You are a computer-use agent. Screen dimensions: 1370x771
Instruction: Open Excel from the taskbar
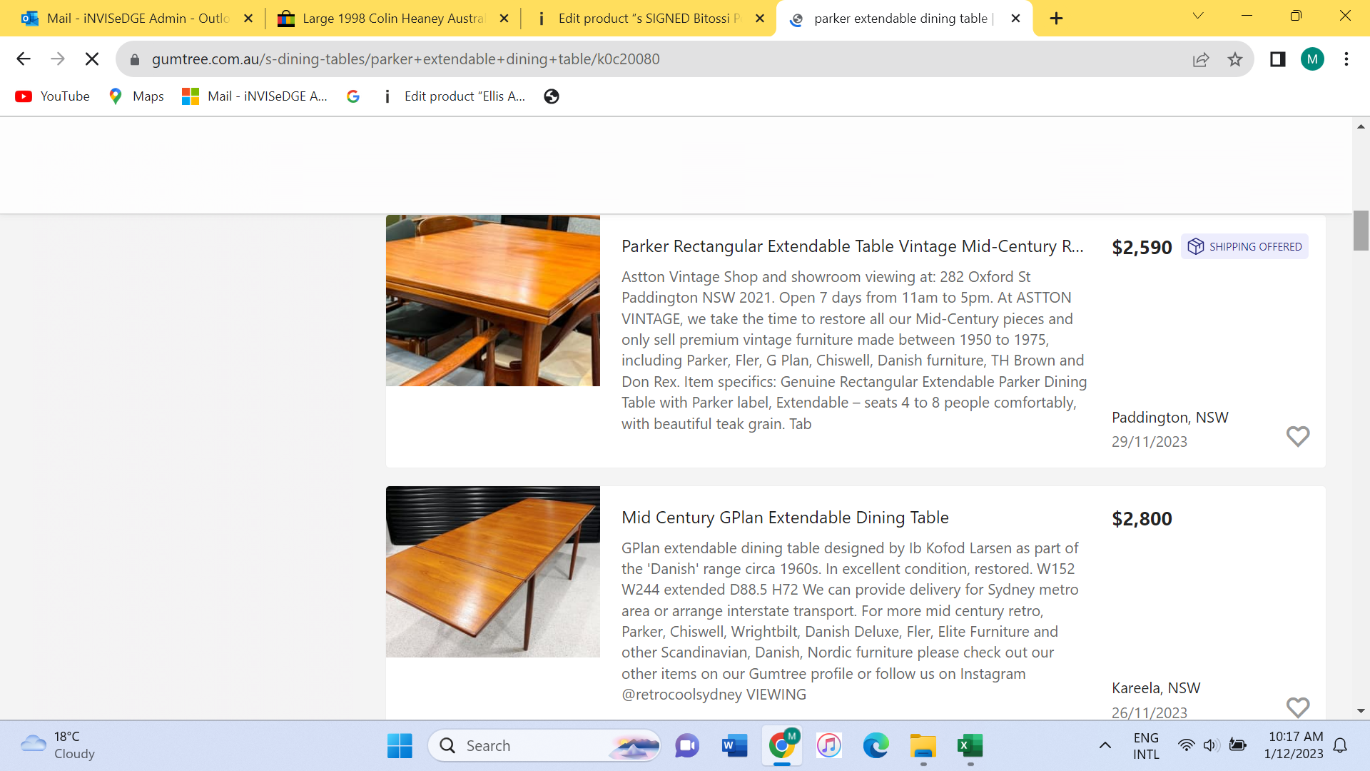970,746
